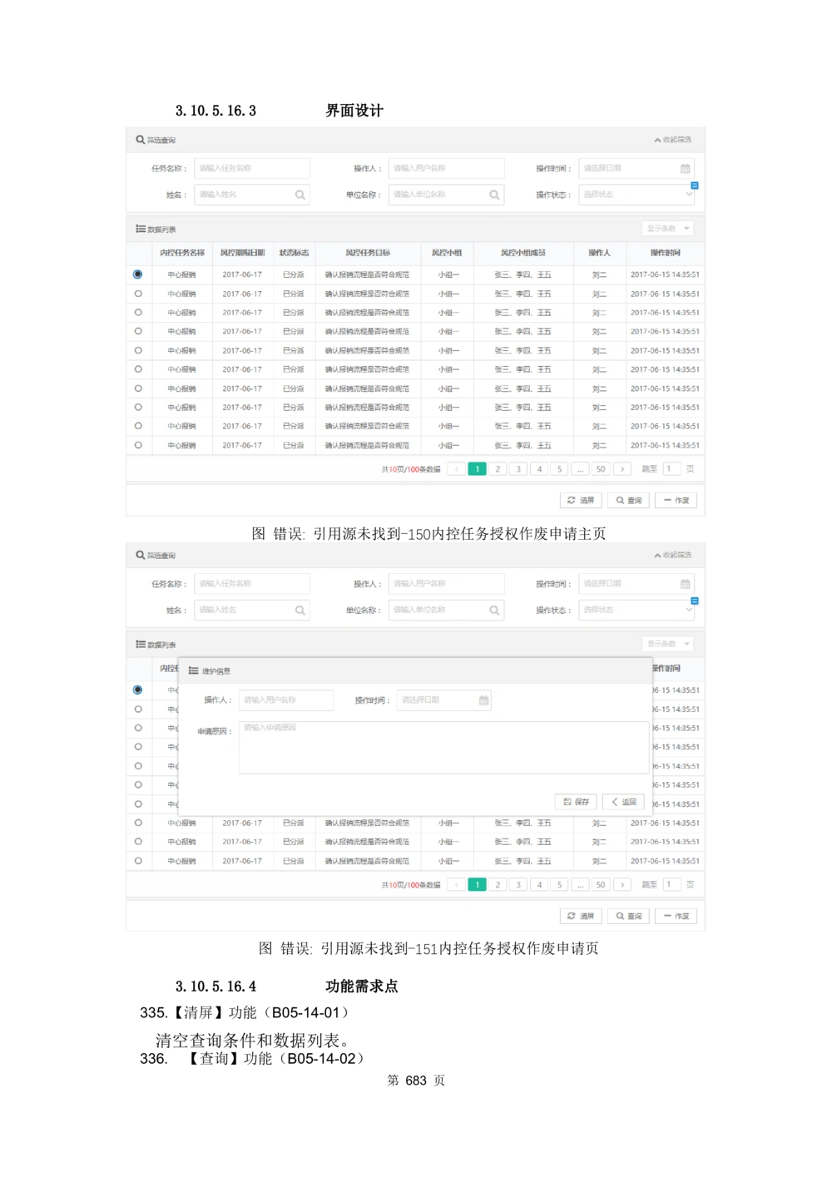Click the 清屏 refresh button in the upper panel
Screen dimensions: 832x1177
click(x=581, y=500)
